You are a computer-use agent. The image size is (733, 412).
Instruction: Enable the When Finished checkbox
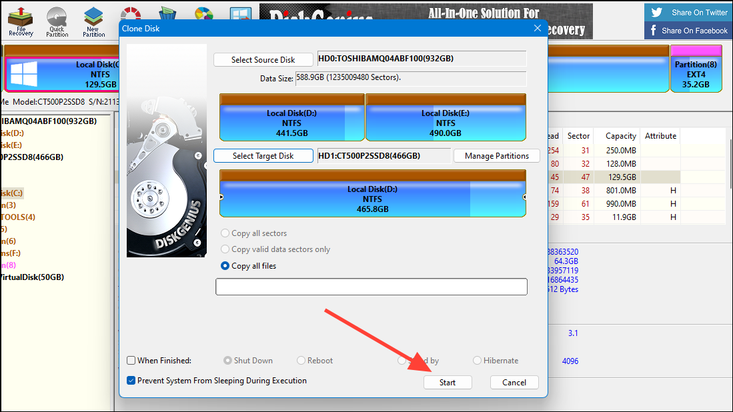tap(131, 360)
